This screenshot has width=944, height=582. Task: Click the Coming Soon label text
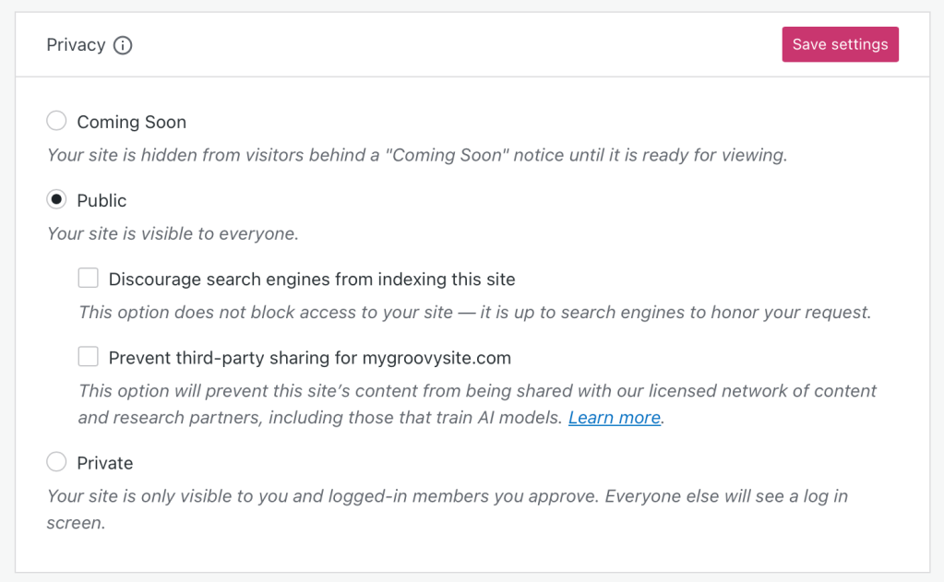131,122
